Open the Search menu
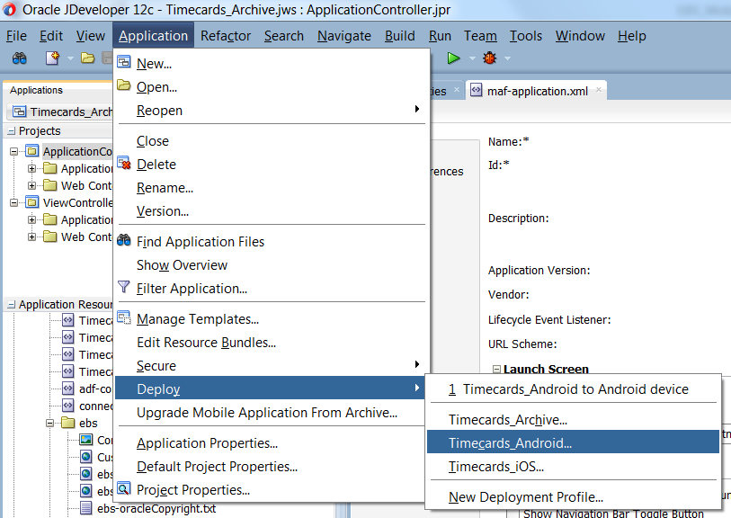 point(284,36)
